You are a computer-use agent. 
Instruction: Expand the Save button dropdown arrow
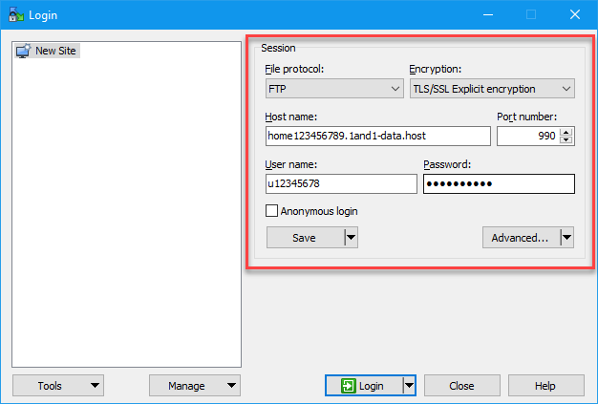pyautogui.click(x=351, y=238)
